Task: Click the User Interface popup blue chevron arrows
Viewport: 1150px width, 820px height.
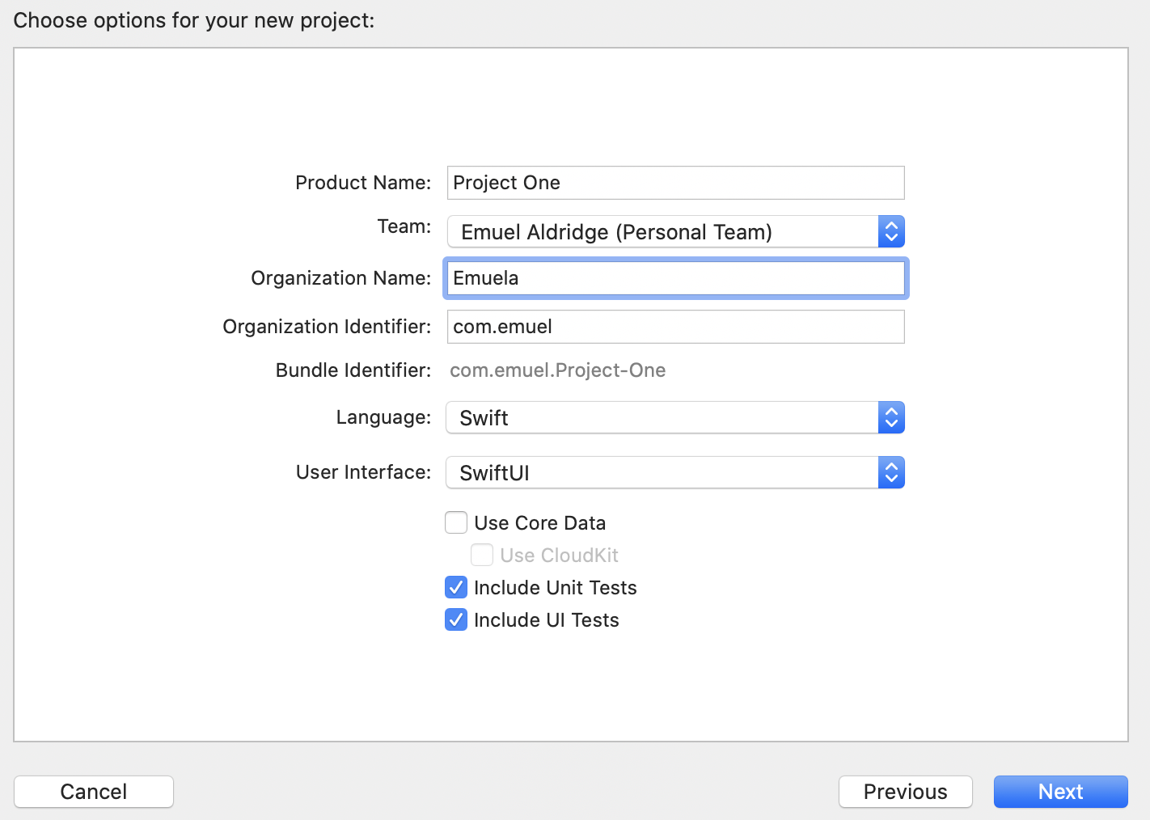Action: pyautogui.click(x=891, y=473)
